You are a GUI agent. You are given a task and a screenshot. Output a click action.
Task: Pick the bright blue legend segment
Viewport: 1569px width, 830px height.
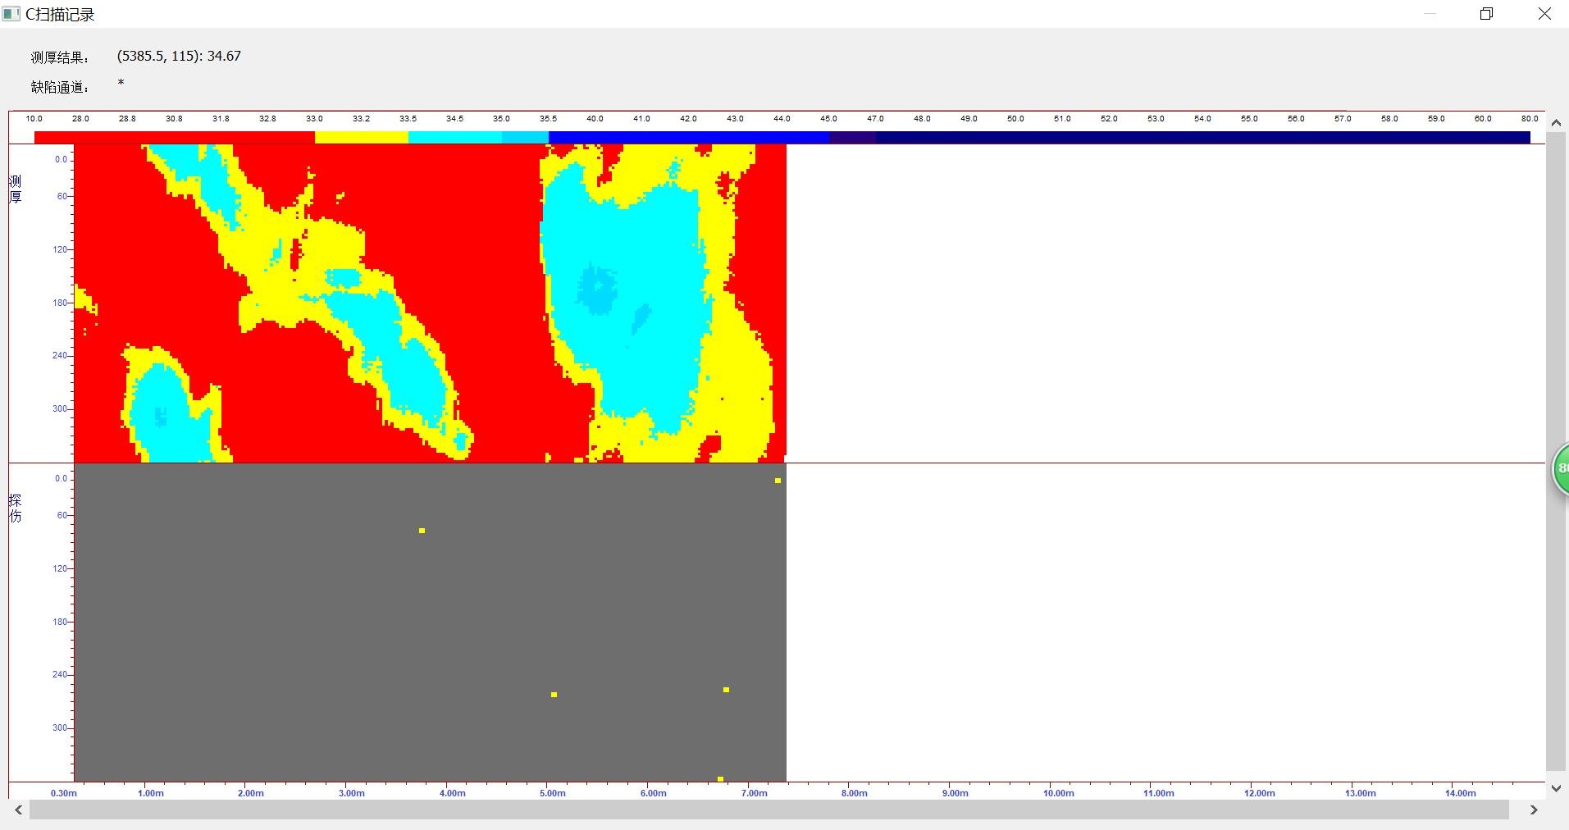click(689, 138)
